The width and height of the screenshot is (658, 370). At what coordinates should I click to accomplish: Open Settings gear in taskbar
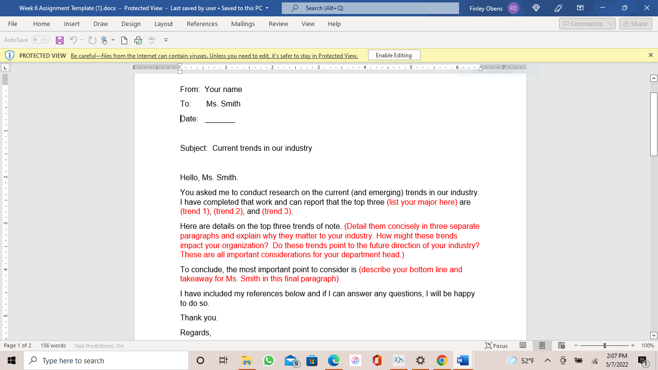[421, 360]
